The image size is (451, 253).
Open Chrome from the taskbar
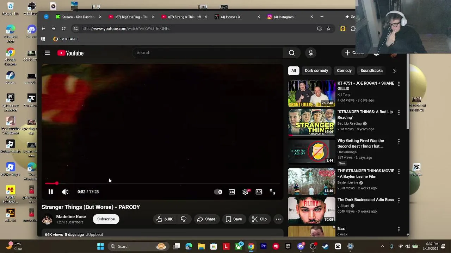(x=251, y=246)
